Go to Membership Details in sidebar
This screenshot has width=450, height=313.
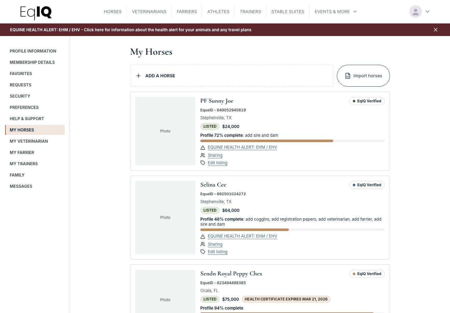pos(32,62)
